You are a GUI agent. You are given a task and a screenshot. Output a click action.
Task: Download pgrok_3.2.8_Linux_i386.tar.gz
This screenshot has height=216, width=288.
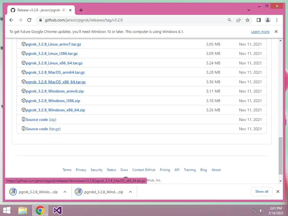[x=52, y=54]
